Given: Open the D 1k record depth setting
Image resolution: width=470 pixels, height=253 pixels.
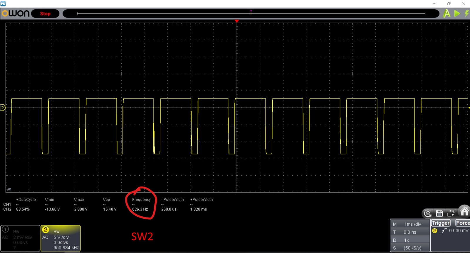Looking at the screenshot, I should click(x=410, y=240).
